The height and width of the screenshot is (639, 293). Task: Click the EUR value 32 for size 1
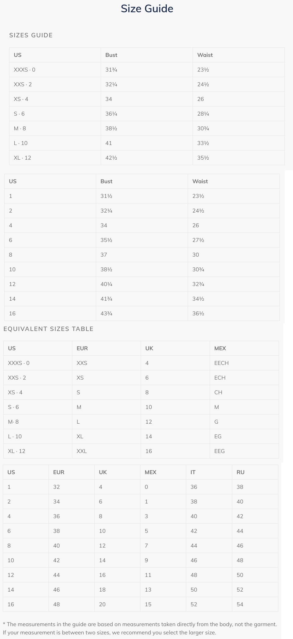pos(56,487)
